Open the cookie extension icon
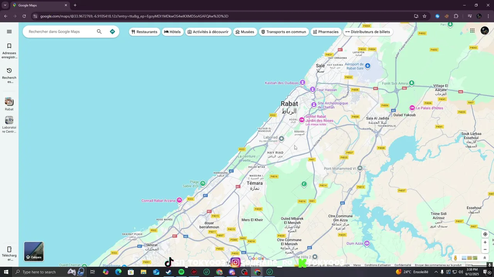This screenshot has width=494, height=277. tap(447, 16)
